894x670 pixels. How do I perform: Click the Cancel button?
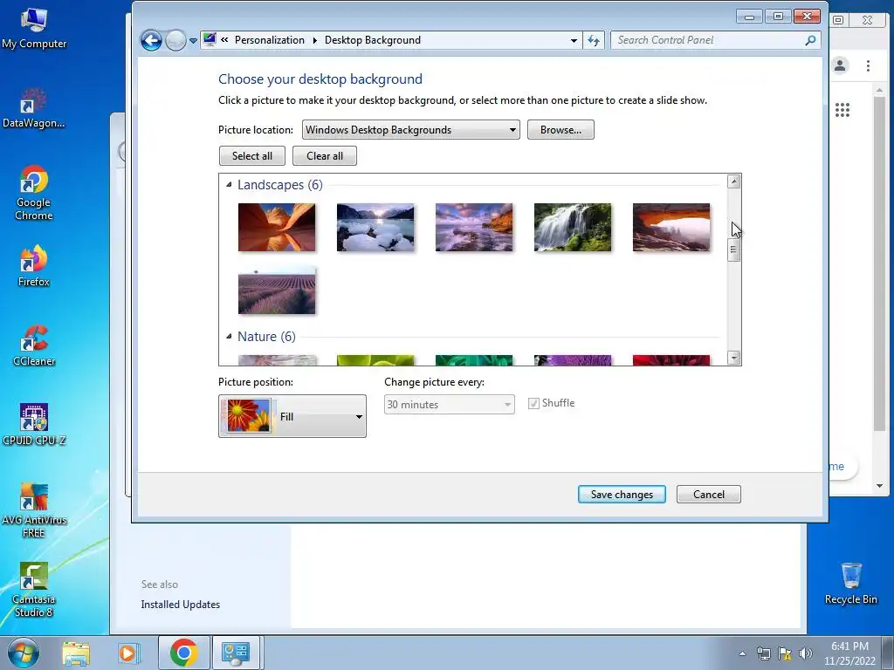click(709, 495)
